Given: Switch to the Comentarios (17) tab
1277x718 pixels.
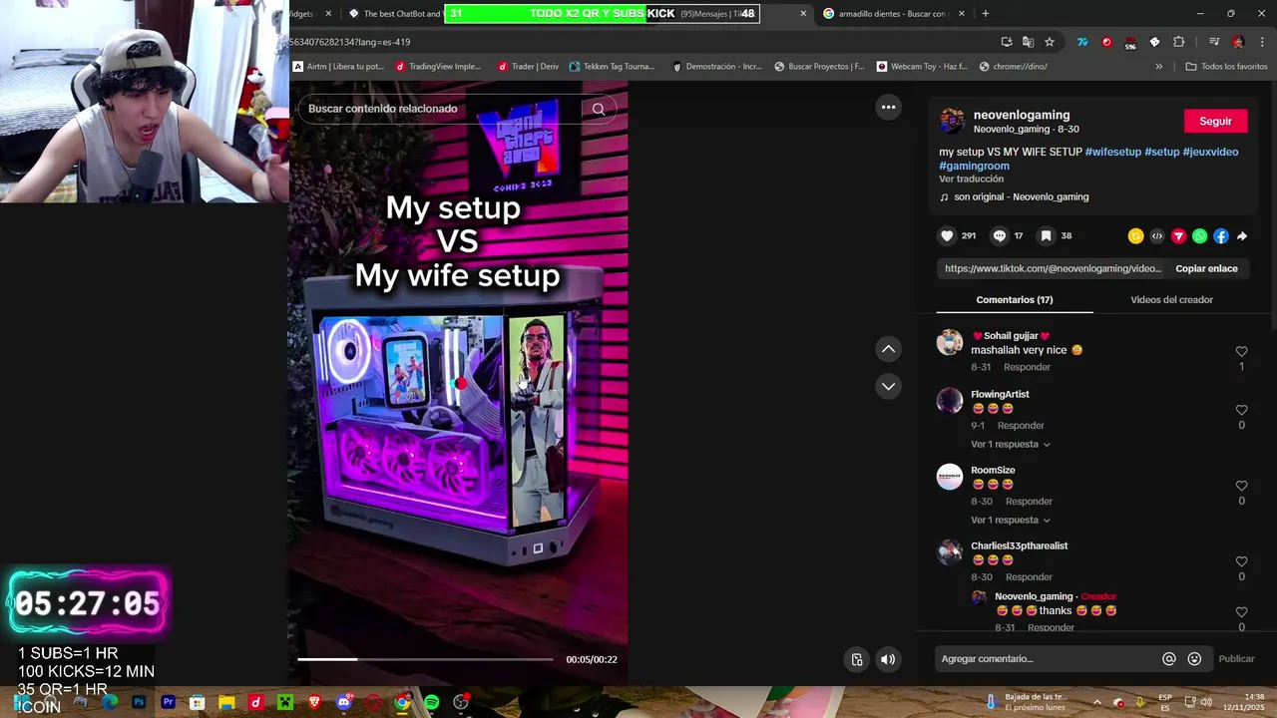Looking at the screenshot, I should coord(1014,300).
